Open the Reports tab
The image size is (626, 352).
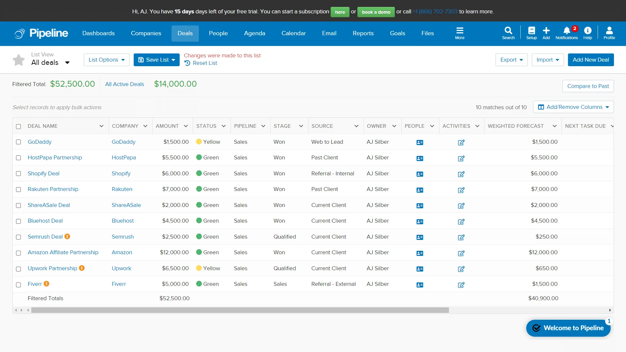363,33
